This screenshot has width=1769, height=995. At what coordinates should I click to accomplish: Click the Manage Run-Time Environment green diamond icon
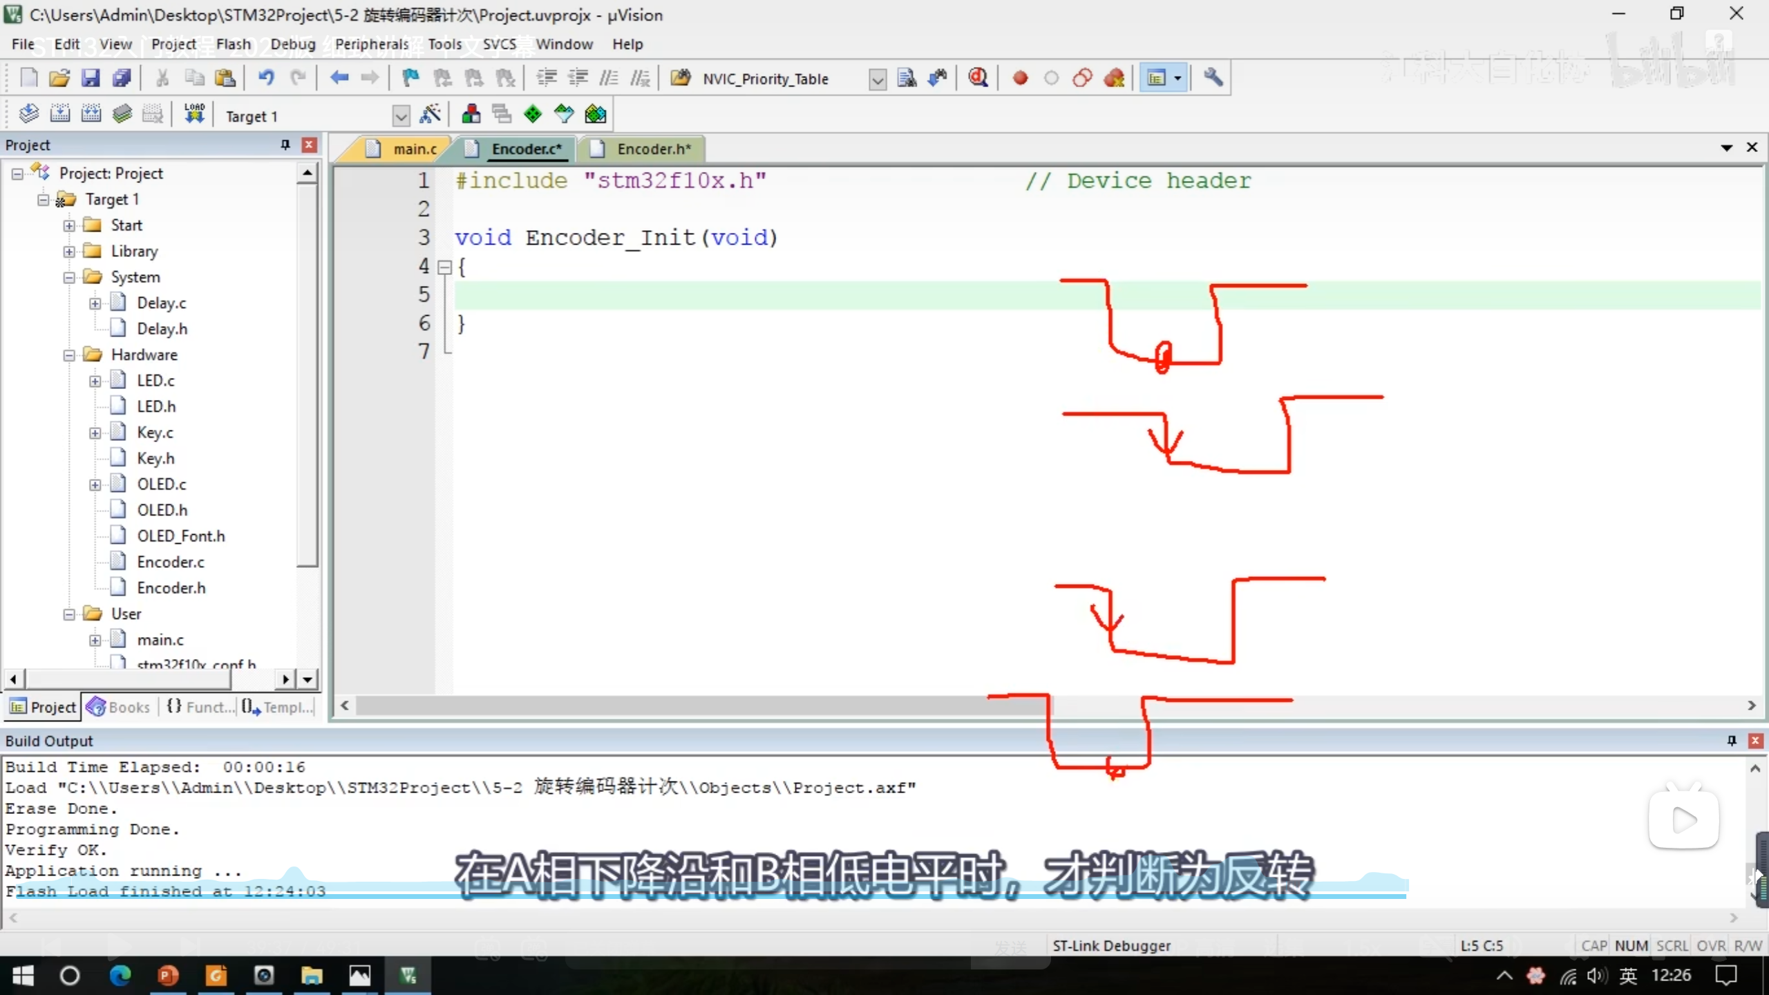tap(533, 114)
